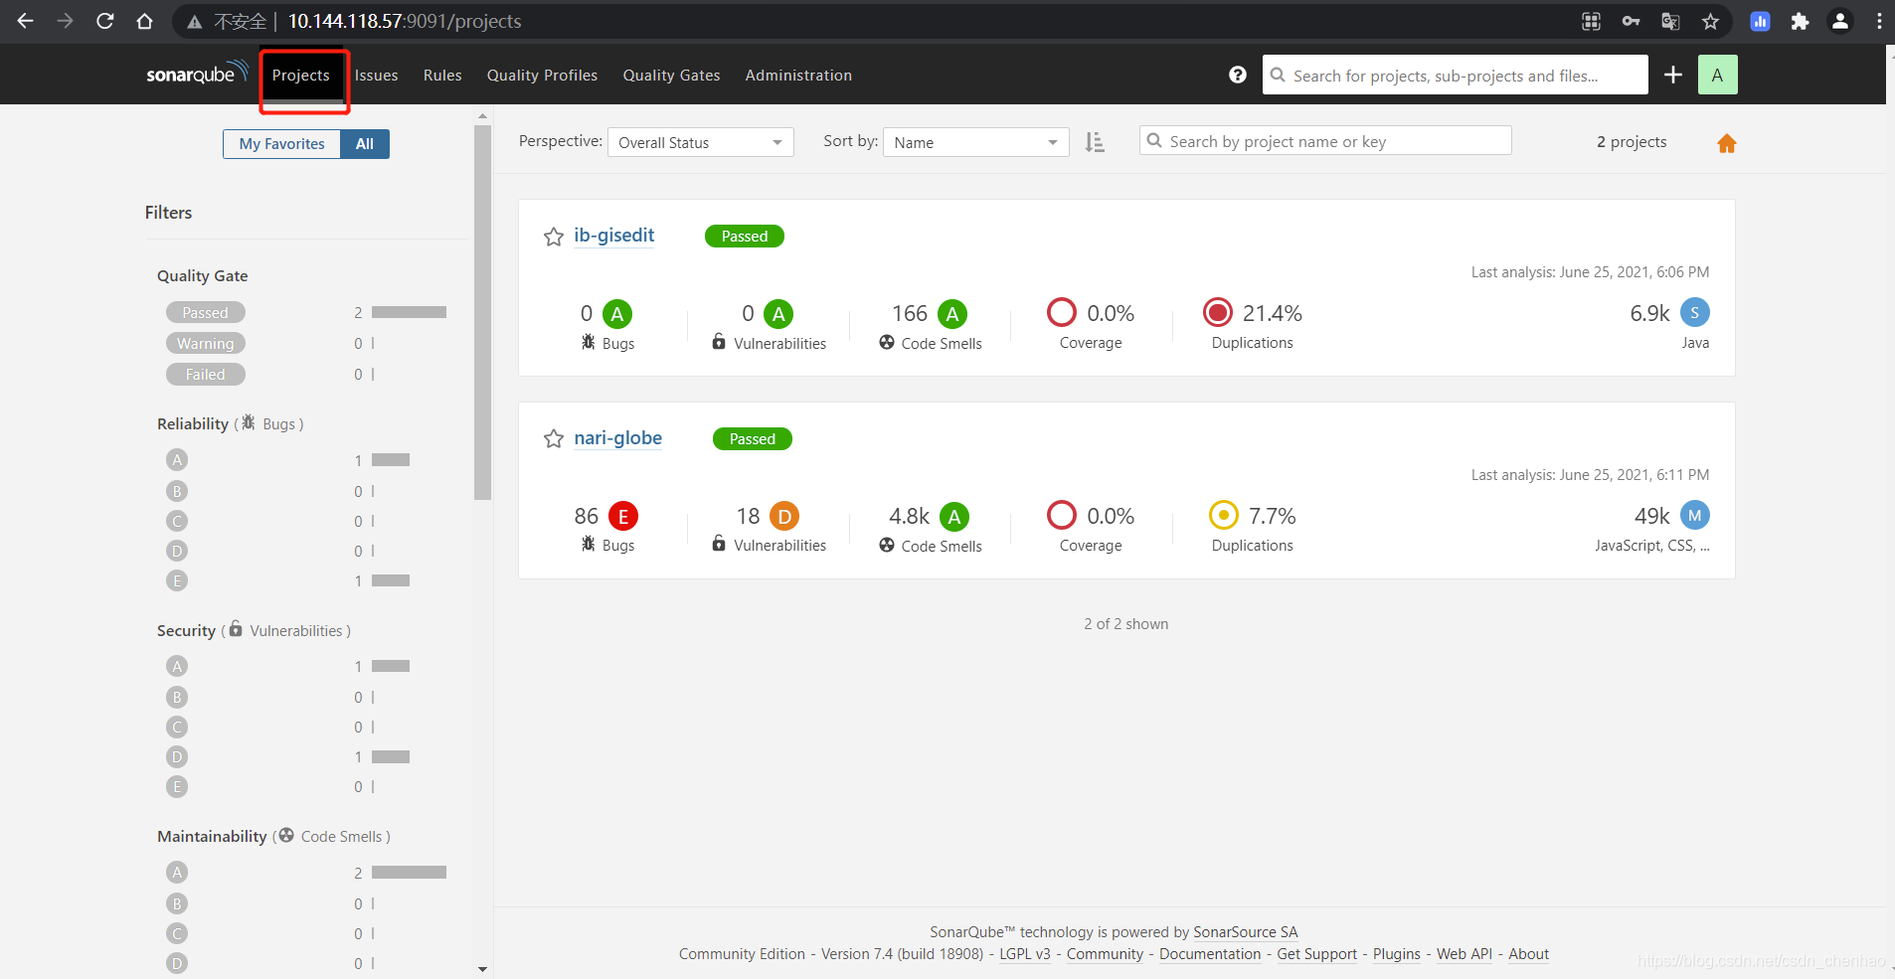Open the Perspective Overall Status dropdown
The image size is (1895, 979).
pos(701,142)
